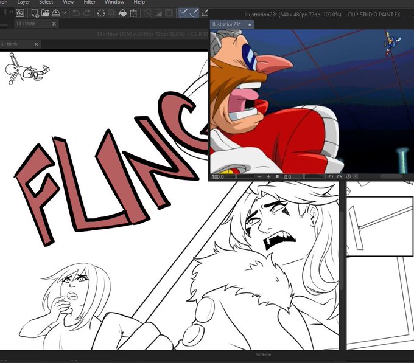This screenshot has width=414, height=363.
Task: Click the unsaved dot on Illustration23 tab
Action: point(250,25)
